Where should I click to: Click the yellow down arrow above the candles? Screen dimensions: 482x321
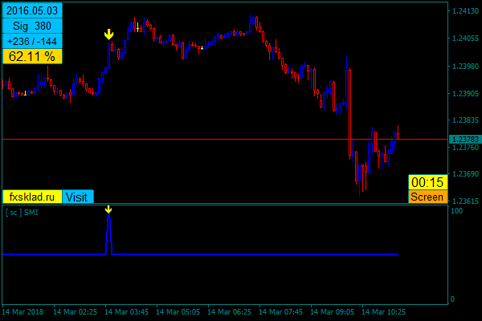coord(109,35)
